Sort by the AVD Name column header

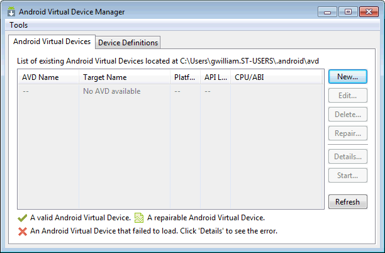[x=48, y=77]
